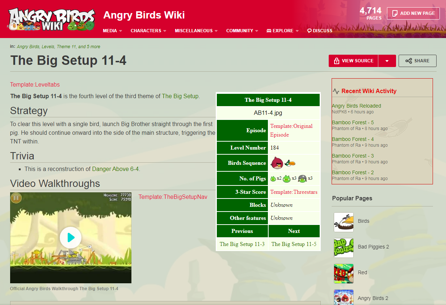Go to the Discuss section
The width and height of the screenshot is (446, 305).
[320, 31]
